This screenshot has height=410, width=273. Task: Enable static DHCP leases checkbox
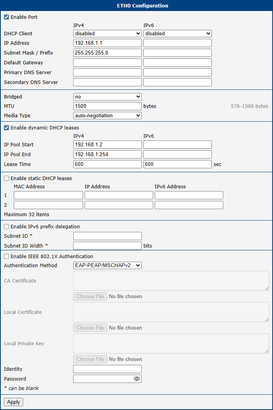coord(7,179)
